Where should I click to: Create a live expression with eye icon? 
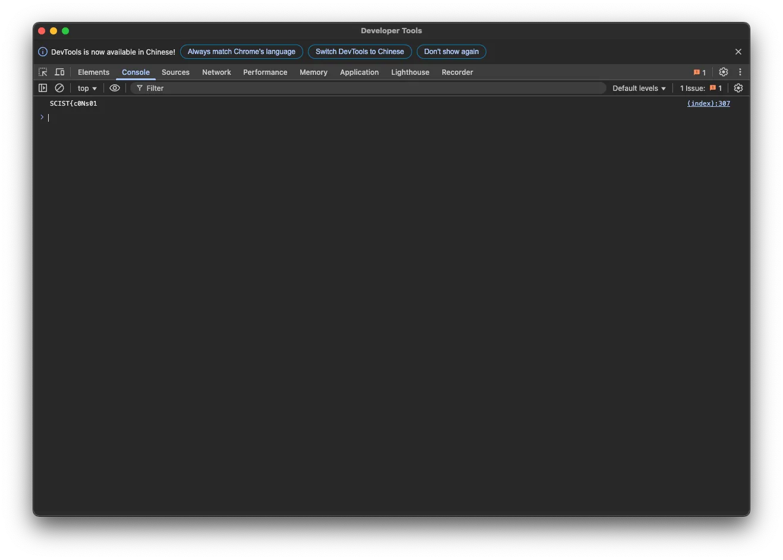coord(115,88)
